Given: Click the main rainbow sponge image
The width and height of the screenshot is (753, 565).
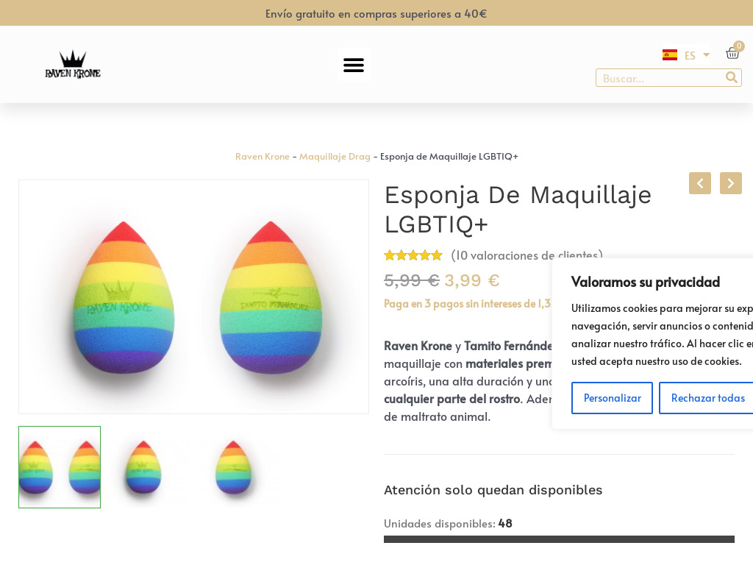Looking at the screenshot, I should (193, 296).
